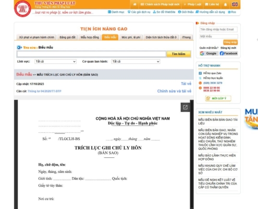Click the hotline 0906 22 99 66

212,88
